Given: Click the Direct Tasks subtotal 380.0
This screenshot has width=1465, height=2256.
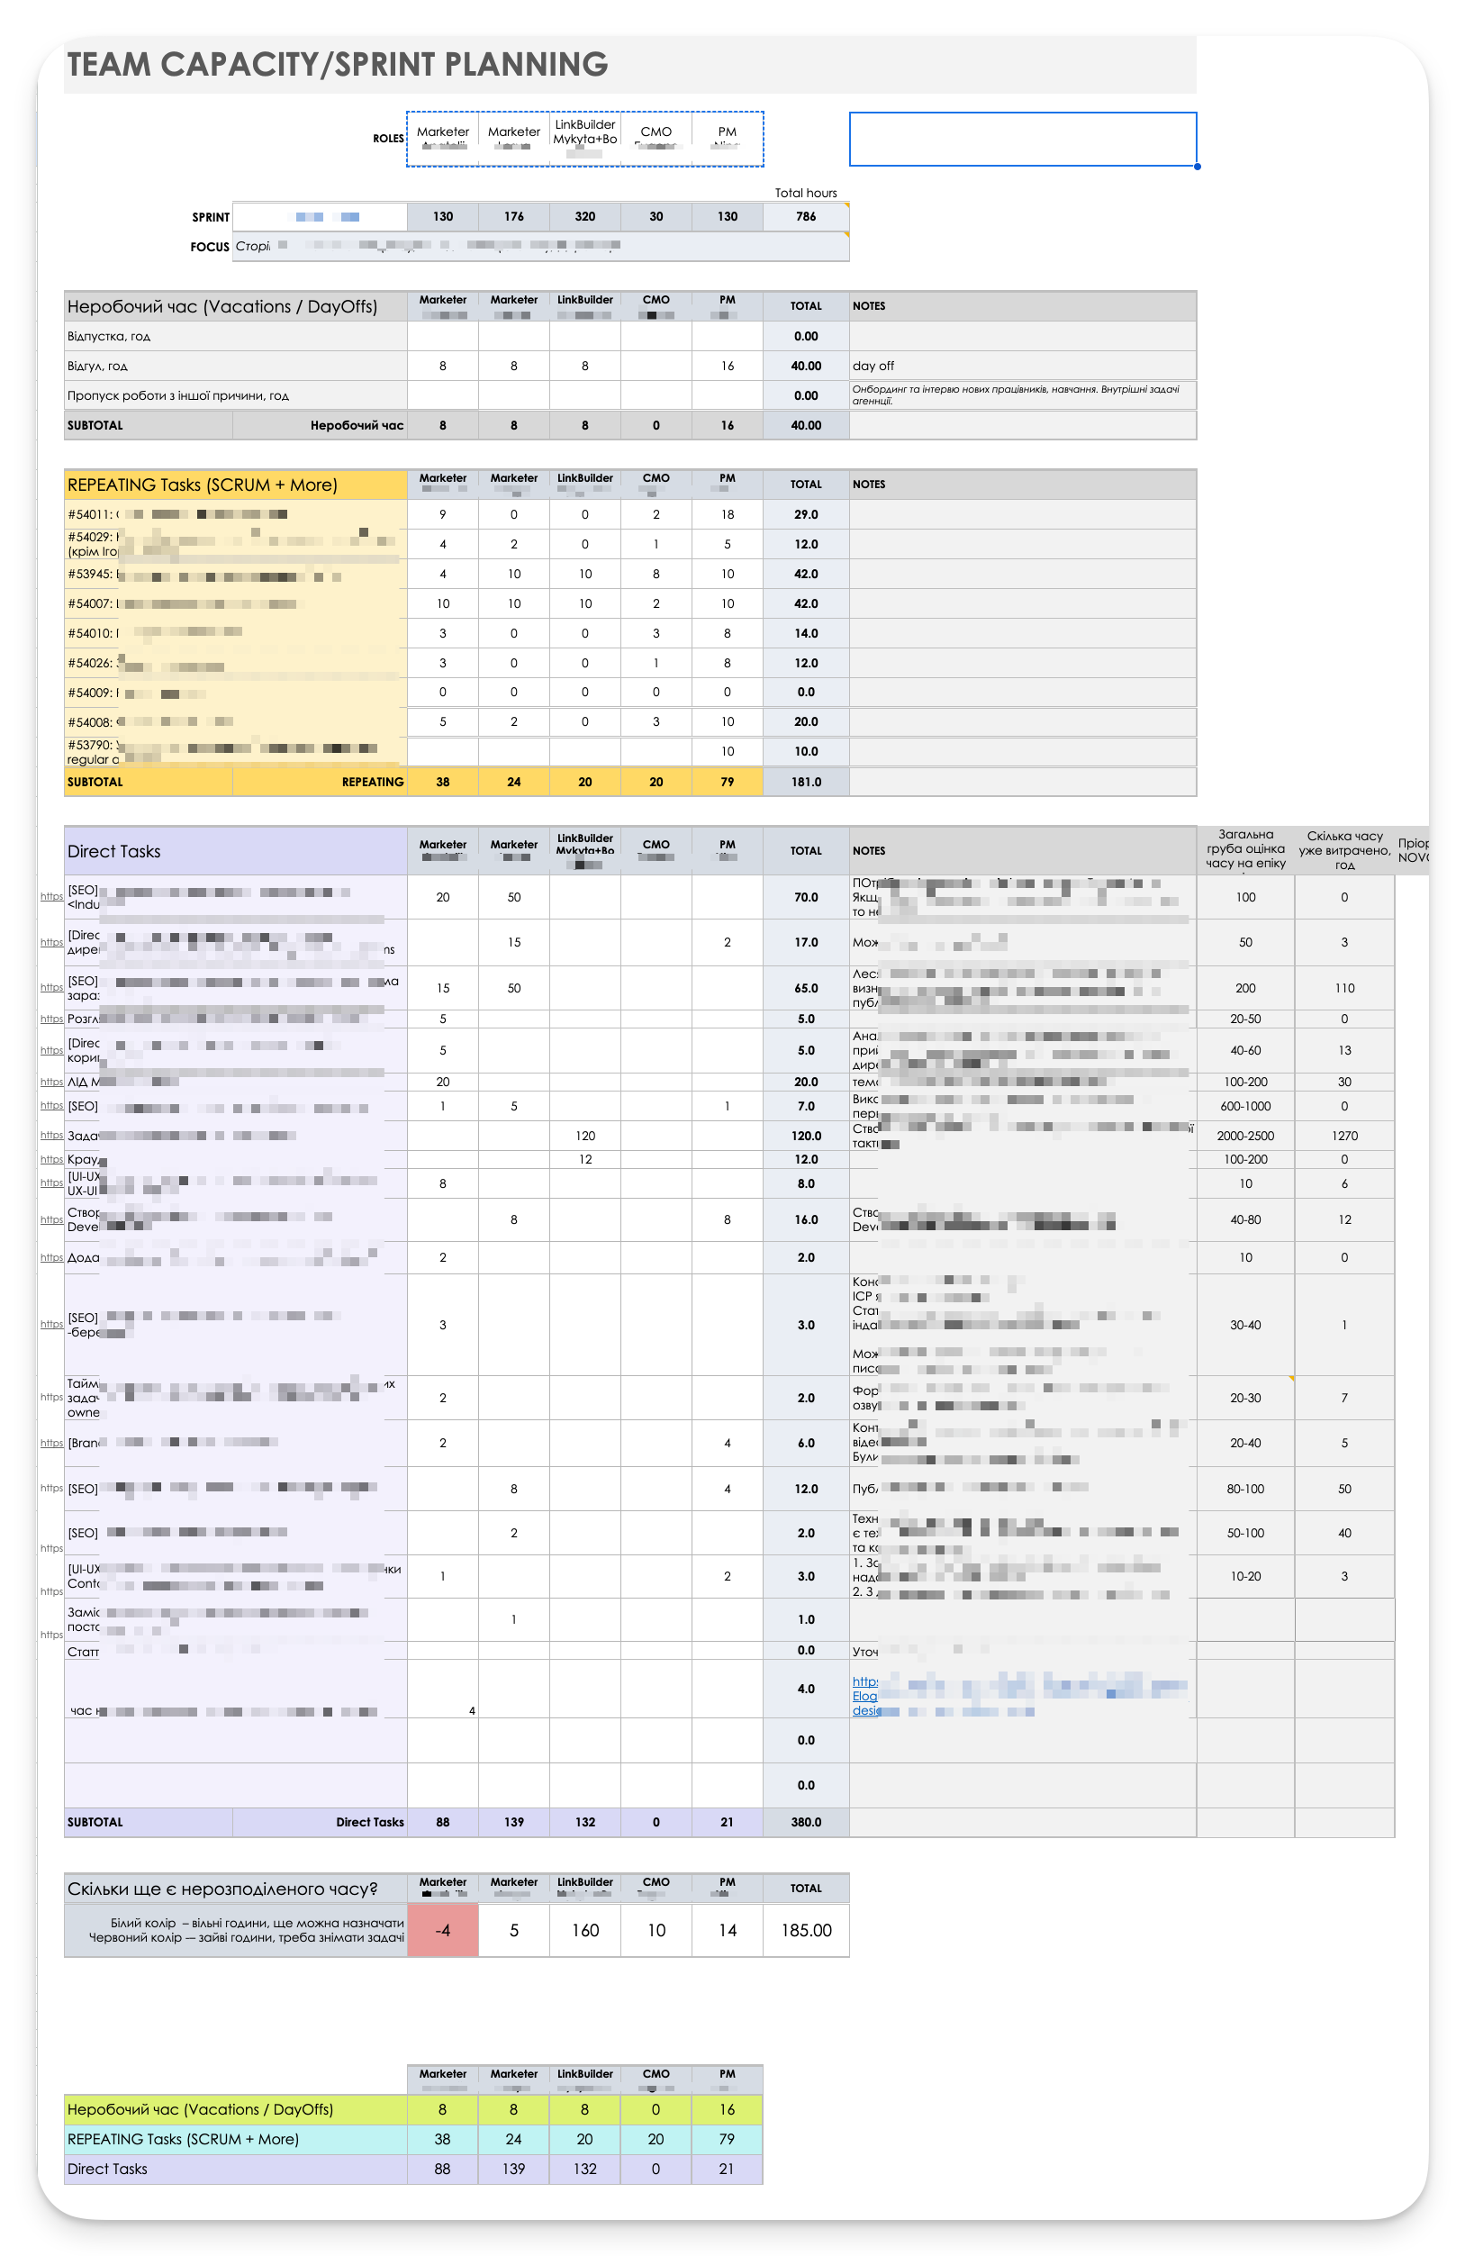Looking at the screenshot, I should click(806, 1823).
